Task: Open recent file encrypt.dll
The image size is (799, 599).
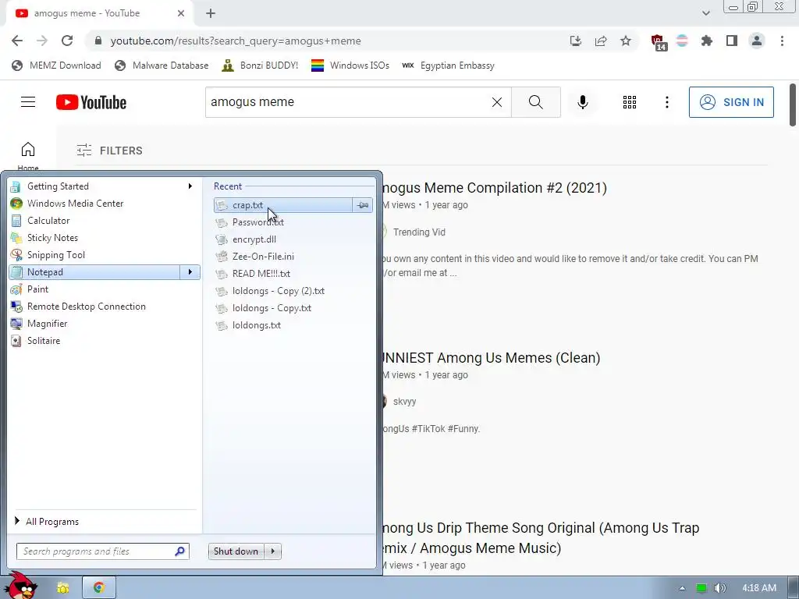Action: [293, 239]
